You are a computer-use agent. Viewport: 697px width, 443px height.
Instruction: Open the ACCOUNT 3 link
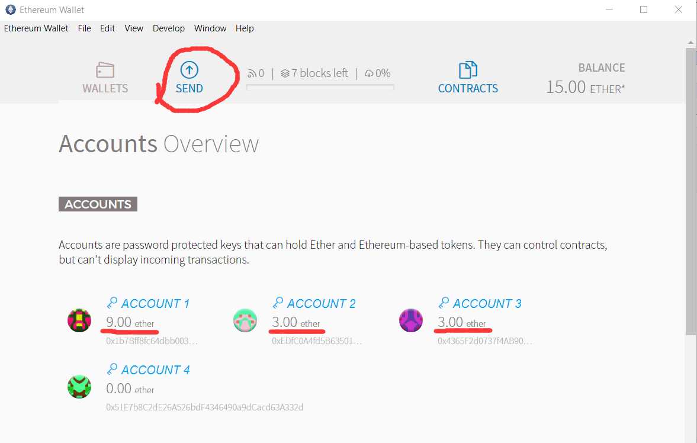click(487, 304)
